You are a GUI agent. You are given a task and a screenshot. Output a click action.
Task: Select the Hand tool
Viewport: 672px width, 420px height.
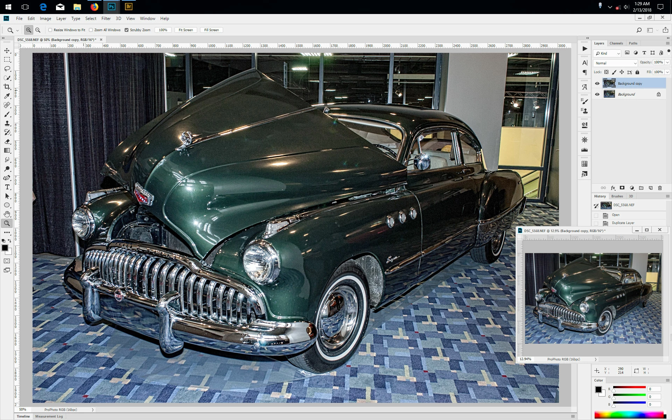[7, 214]
